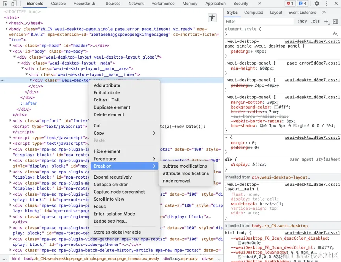Viewport: 341px width, 262px height.
Task: Collapse the body element node
Action: (7, 28)
